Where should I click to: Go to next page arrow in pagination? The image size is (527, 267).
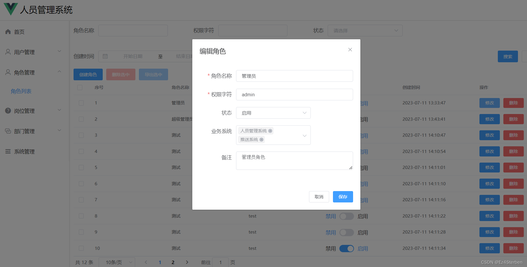point(187,262)
